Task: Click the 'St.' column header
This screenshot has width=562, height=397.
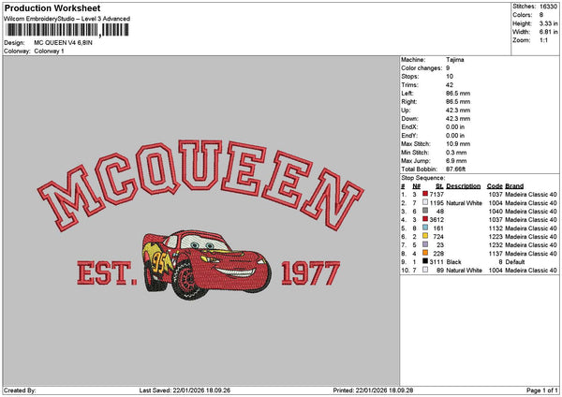Action: coord(440,186)
